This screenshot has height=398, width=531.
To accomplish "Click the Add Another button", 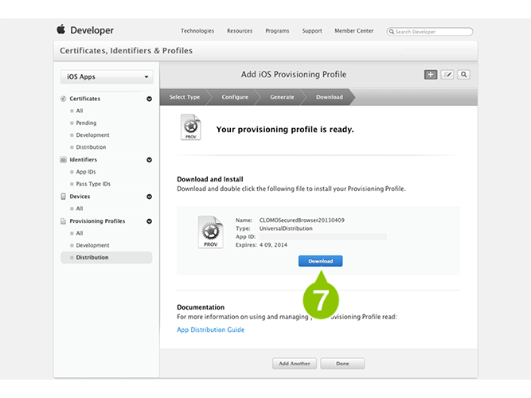I will (x=295, y=364).
